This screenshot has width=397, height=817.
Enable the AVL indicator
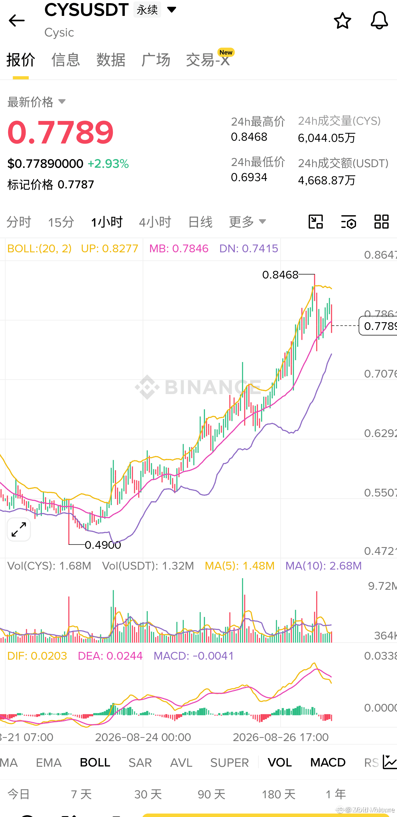click(x=181, y=762)
